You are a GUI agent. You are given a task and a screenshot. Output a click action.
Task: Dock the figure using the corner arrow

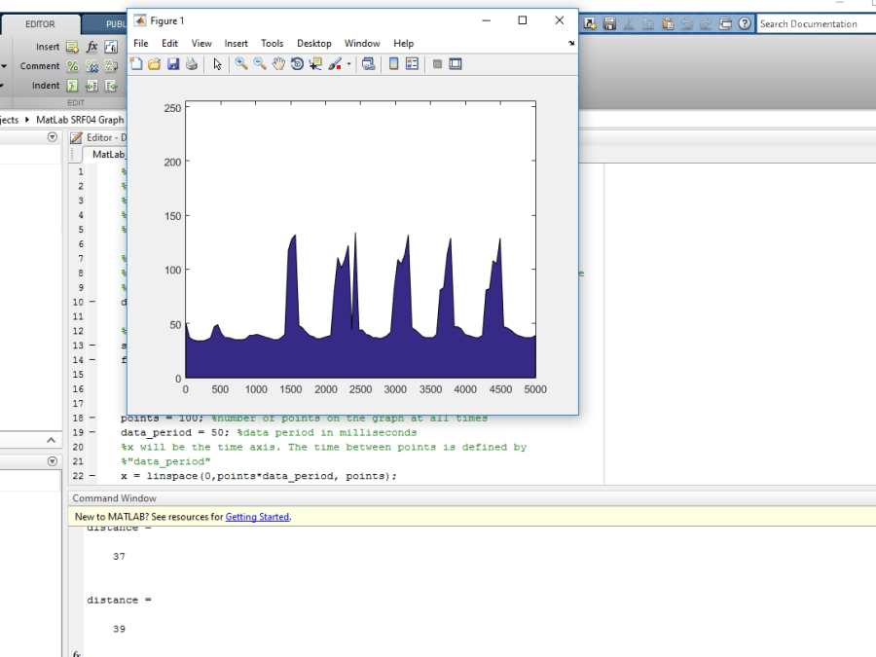click(x=571, y=43)
